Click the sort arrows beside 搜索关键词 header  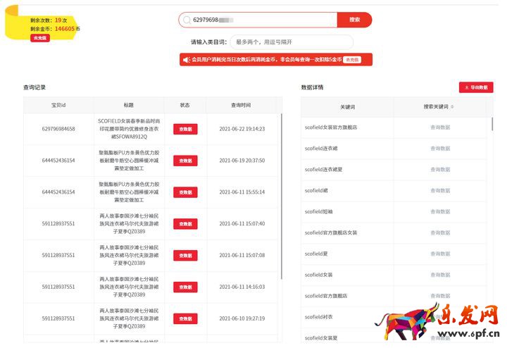(452, 107)
